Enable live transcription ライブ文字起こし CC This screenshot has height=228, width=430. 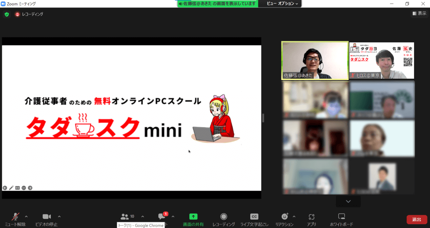[254, 220]
